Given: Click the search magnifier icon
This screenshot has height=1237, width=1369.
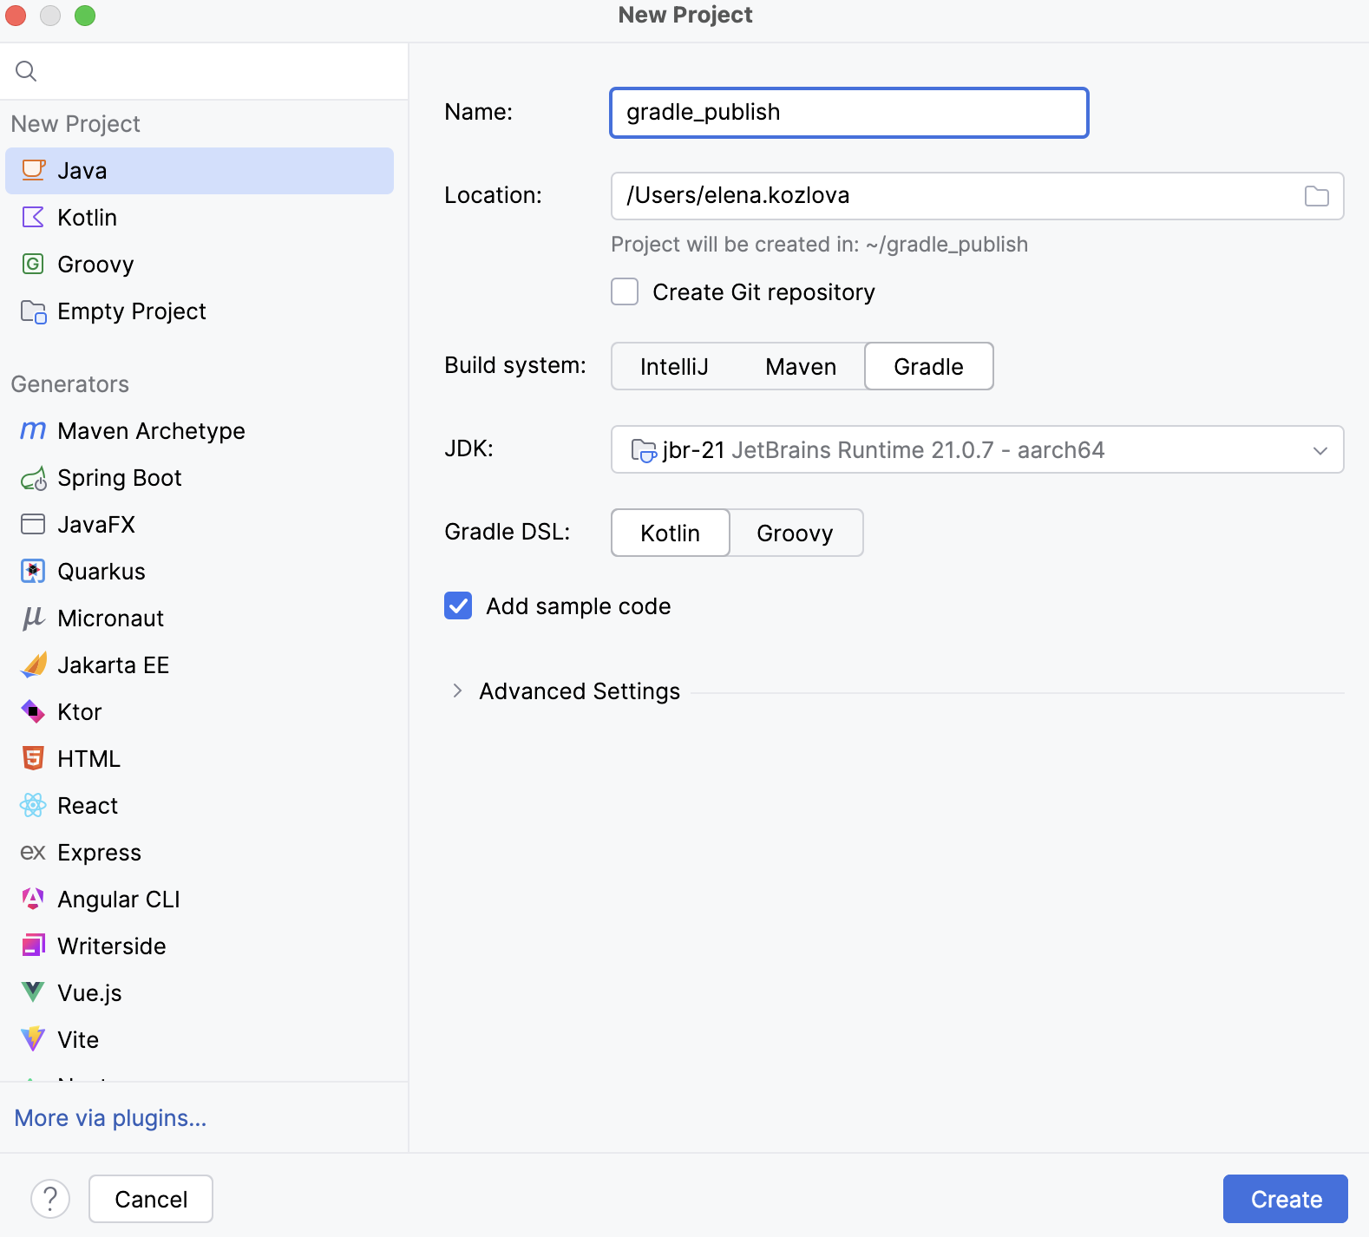Looking at the screenshot, I should pyautogui.click(x=26, y=71).
